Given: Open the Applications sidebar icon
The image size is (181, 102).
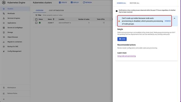Looking at the screenshot, I should (x=4, y=23).
